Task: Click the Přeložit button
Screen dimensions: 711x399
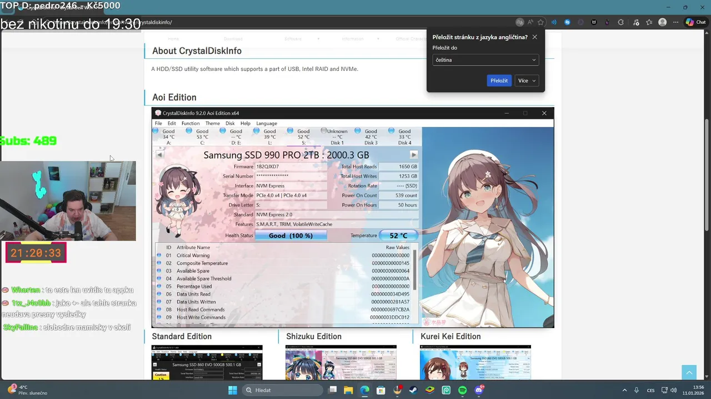Action: tap(499, 80)
